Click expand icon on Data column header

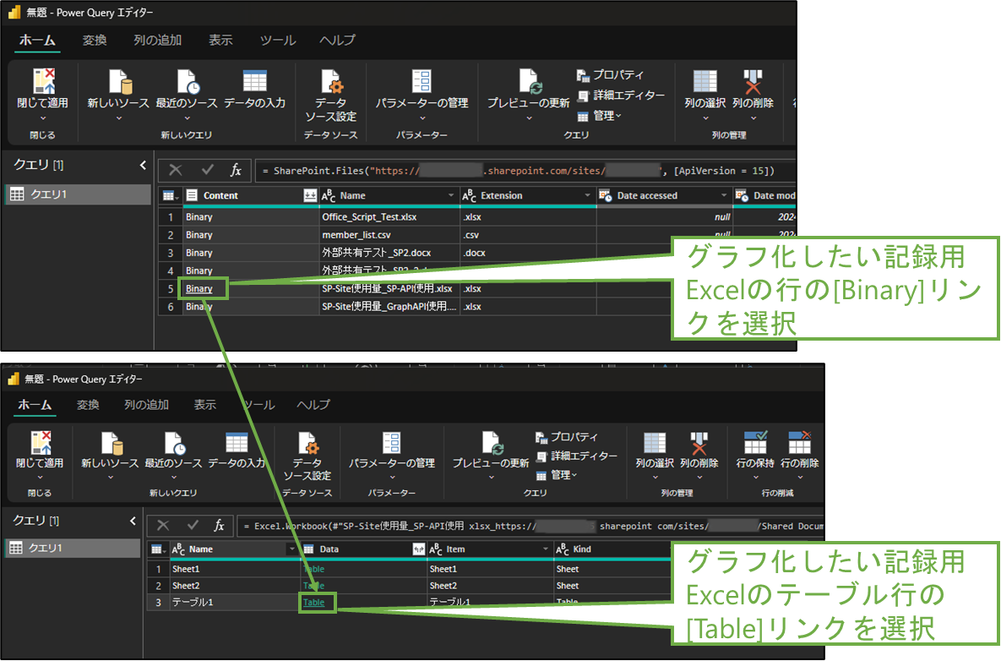[x=418, y=549]
